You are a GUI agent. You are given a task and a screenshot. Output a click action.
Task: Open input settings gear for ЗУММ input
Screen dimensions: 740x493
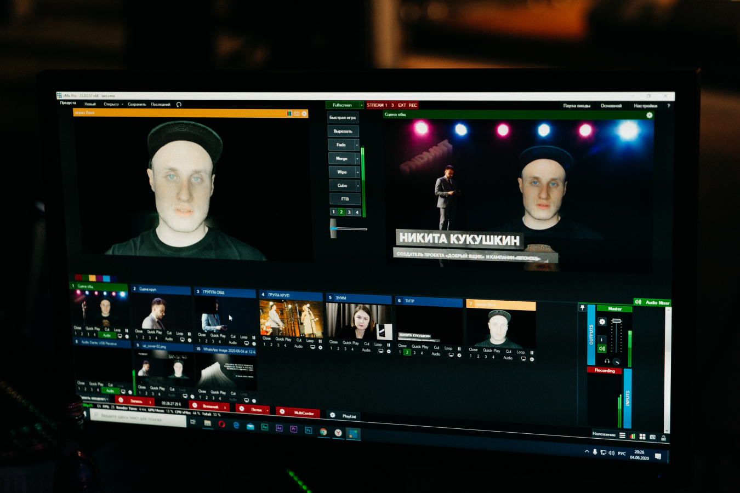[x=389, y=351]
